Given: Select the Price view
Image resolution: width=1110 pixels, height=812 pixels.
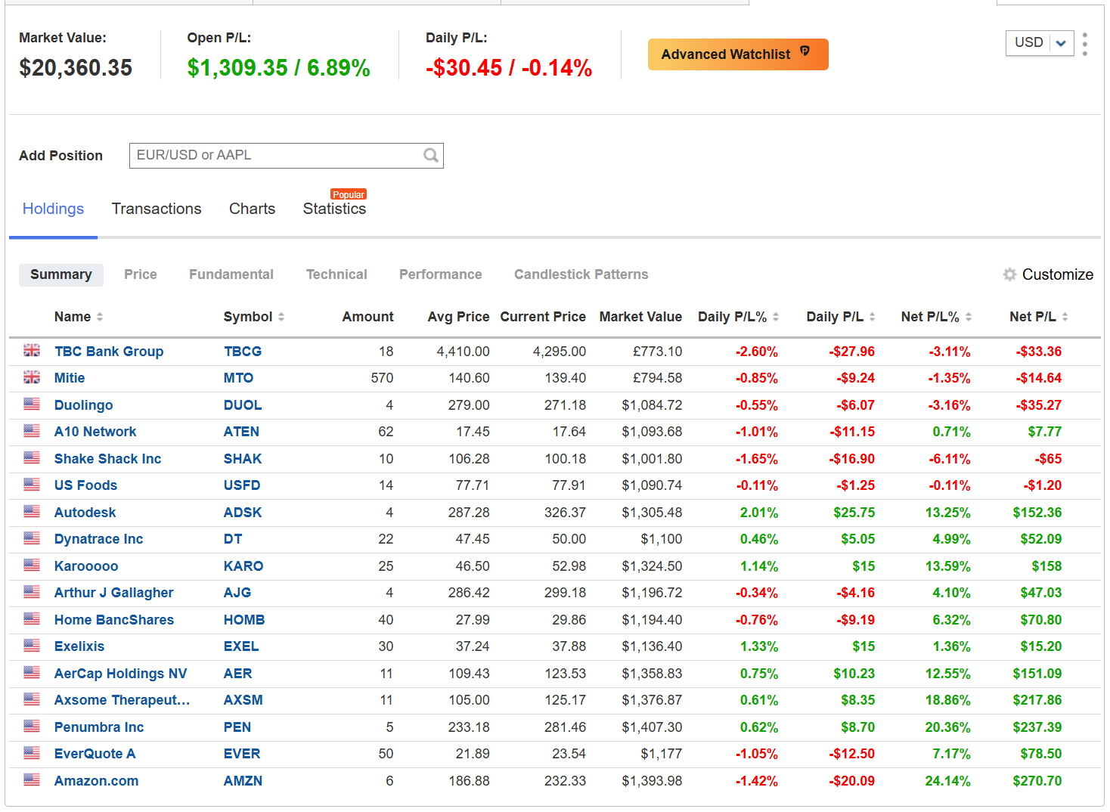Looking at the screenshot, I should [141, 274].
